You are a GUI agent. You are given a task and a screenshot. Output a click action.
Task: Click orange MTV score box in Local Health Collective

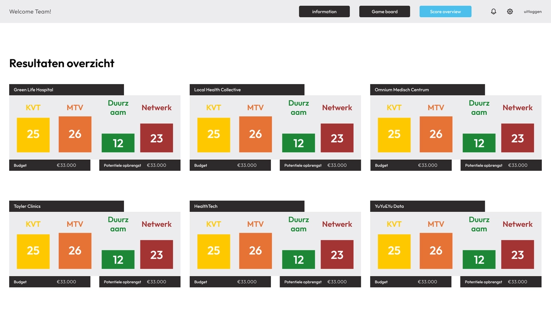point(255,134)
